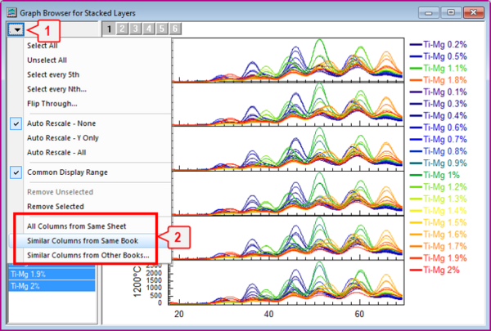Click legend entry Ti-Mg 0.8%
491x331 pixels.
tap(438, 151)
